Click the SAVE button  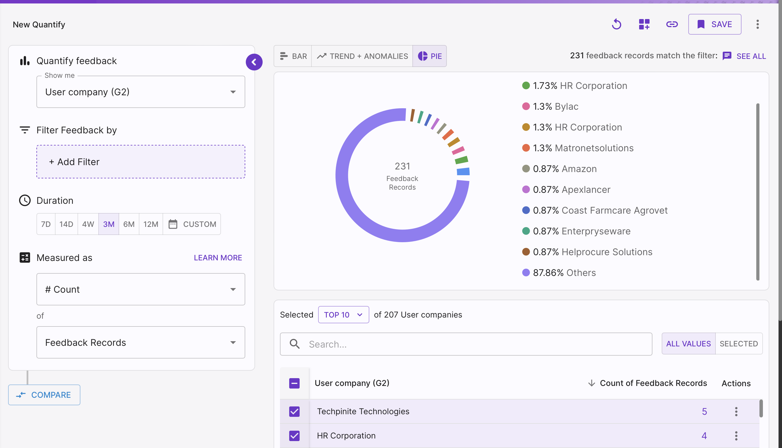715,24
